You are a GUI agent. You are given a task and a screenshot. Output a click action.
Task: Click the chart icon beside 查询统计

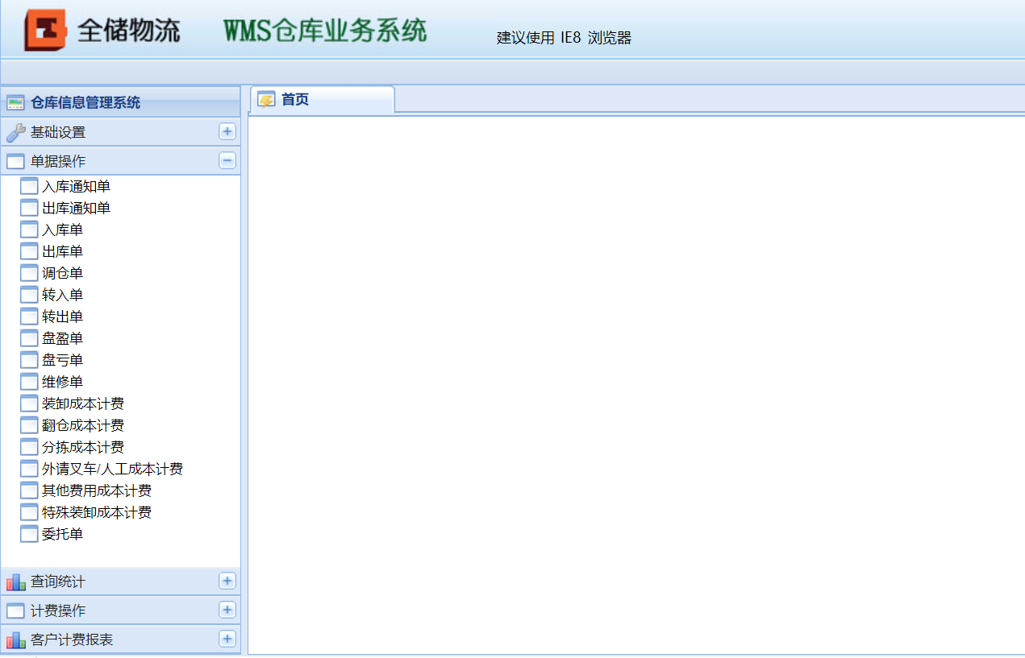point(15,581)
